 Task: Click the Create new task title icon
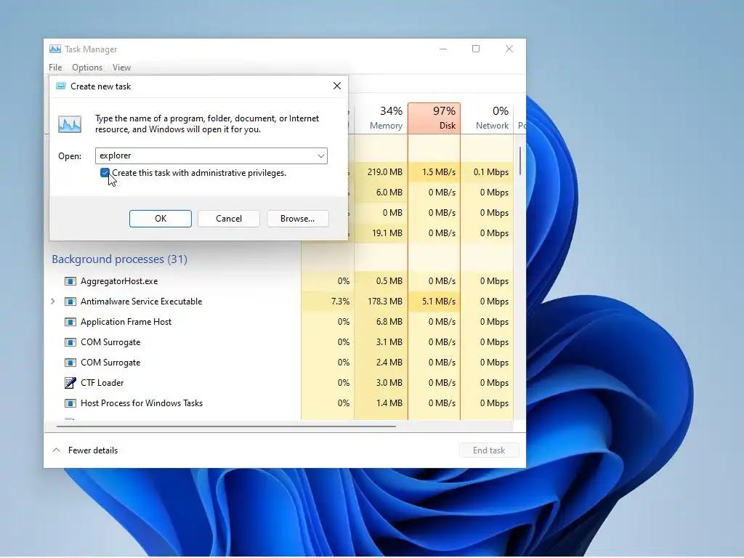click(x=61, y=86)
